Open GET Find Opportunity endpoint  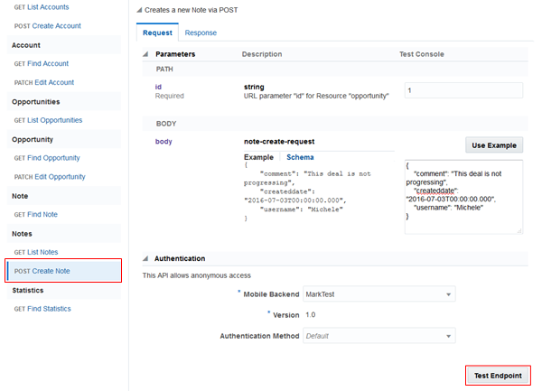point(47,158)
